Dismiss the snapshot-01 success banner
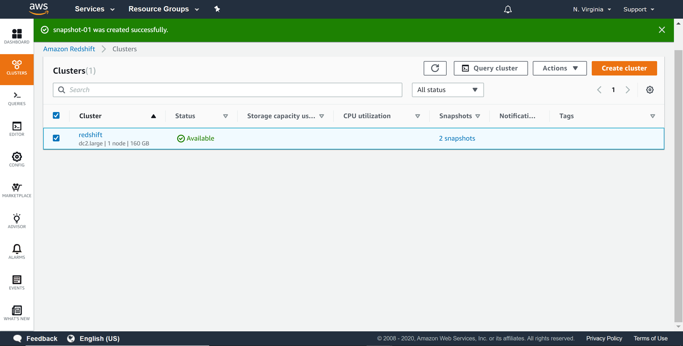Screen dimensions: 683x346 coord(662,30)
